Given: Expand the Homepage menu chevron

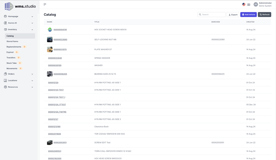Looking at the screenshot, I should 32,17.
